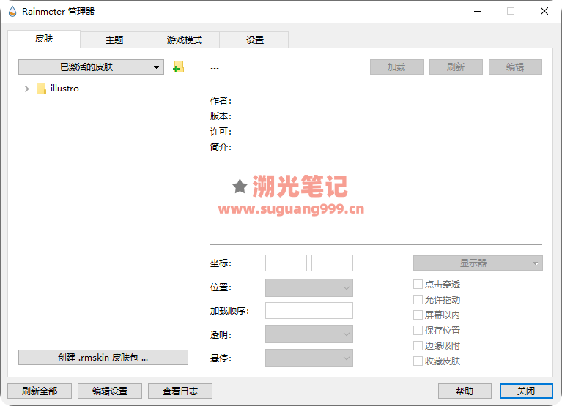Click the 刷新全部 button
The width and height of the screenshot is (562, 406).
[x=40, y=391]
